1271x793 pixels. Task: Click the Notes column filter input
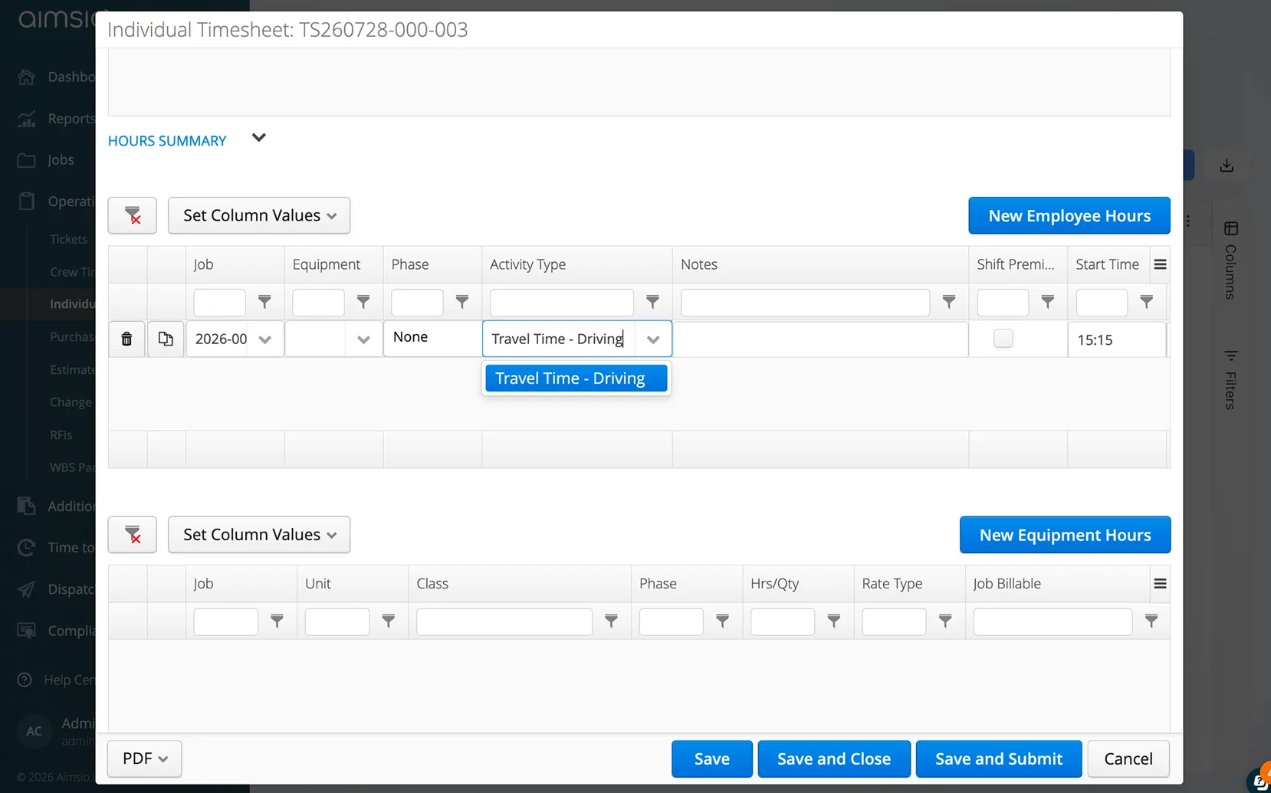tap(805, 303)
